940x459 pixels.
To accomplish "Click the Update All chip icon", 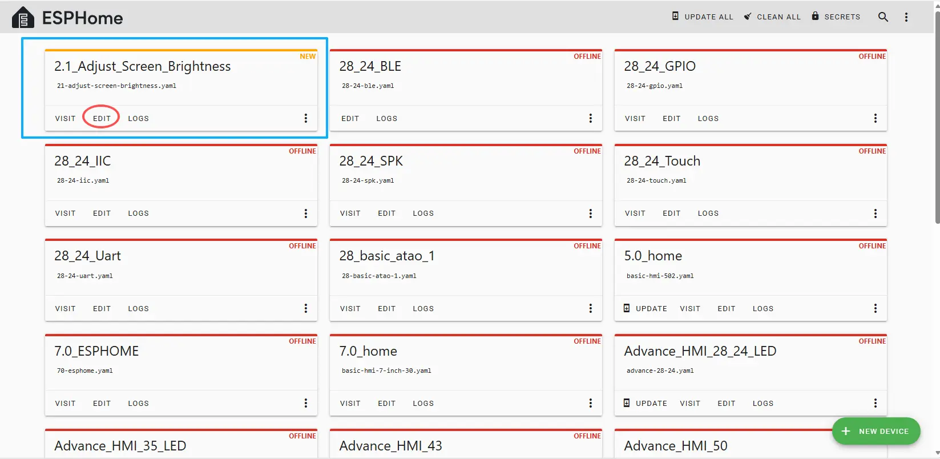I will 675,17.
